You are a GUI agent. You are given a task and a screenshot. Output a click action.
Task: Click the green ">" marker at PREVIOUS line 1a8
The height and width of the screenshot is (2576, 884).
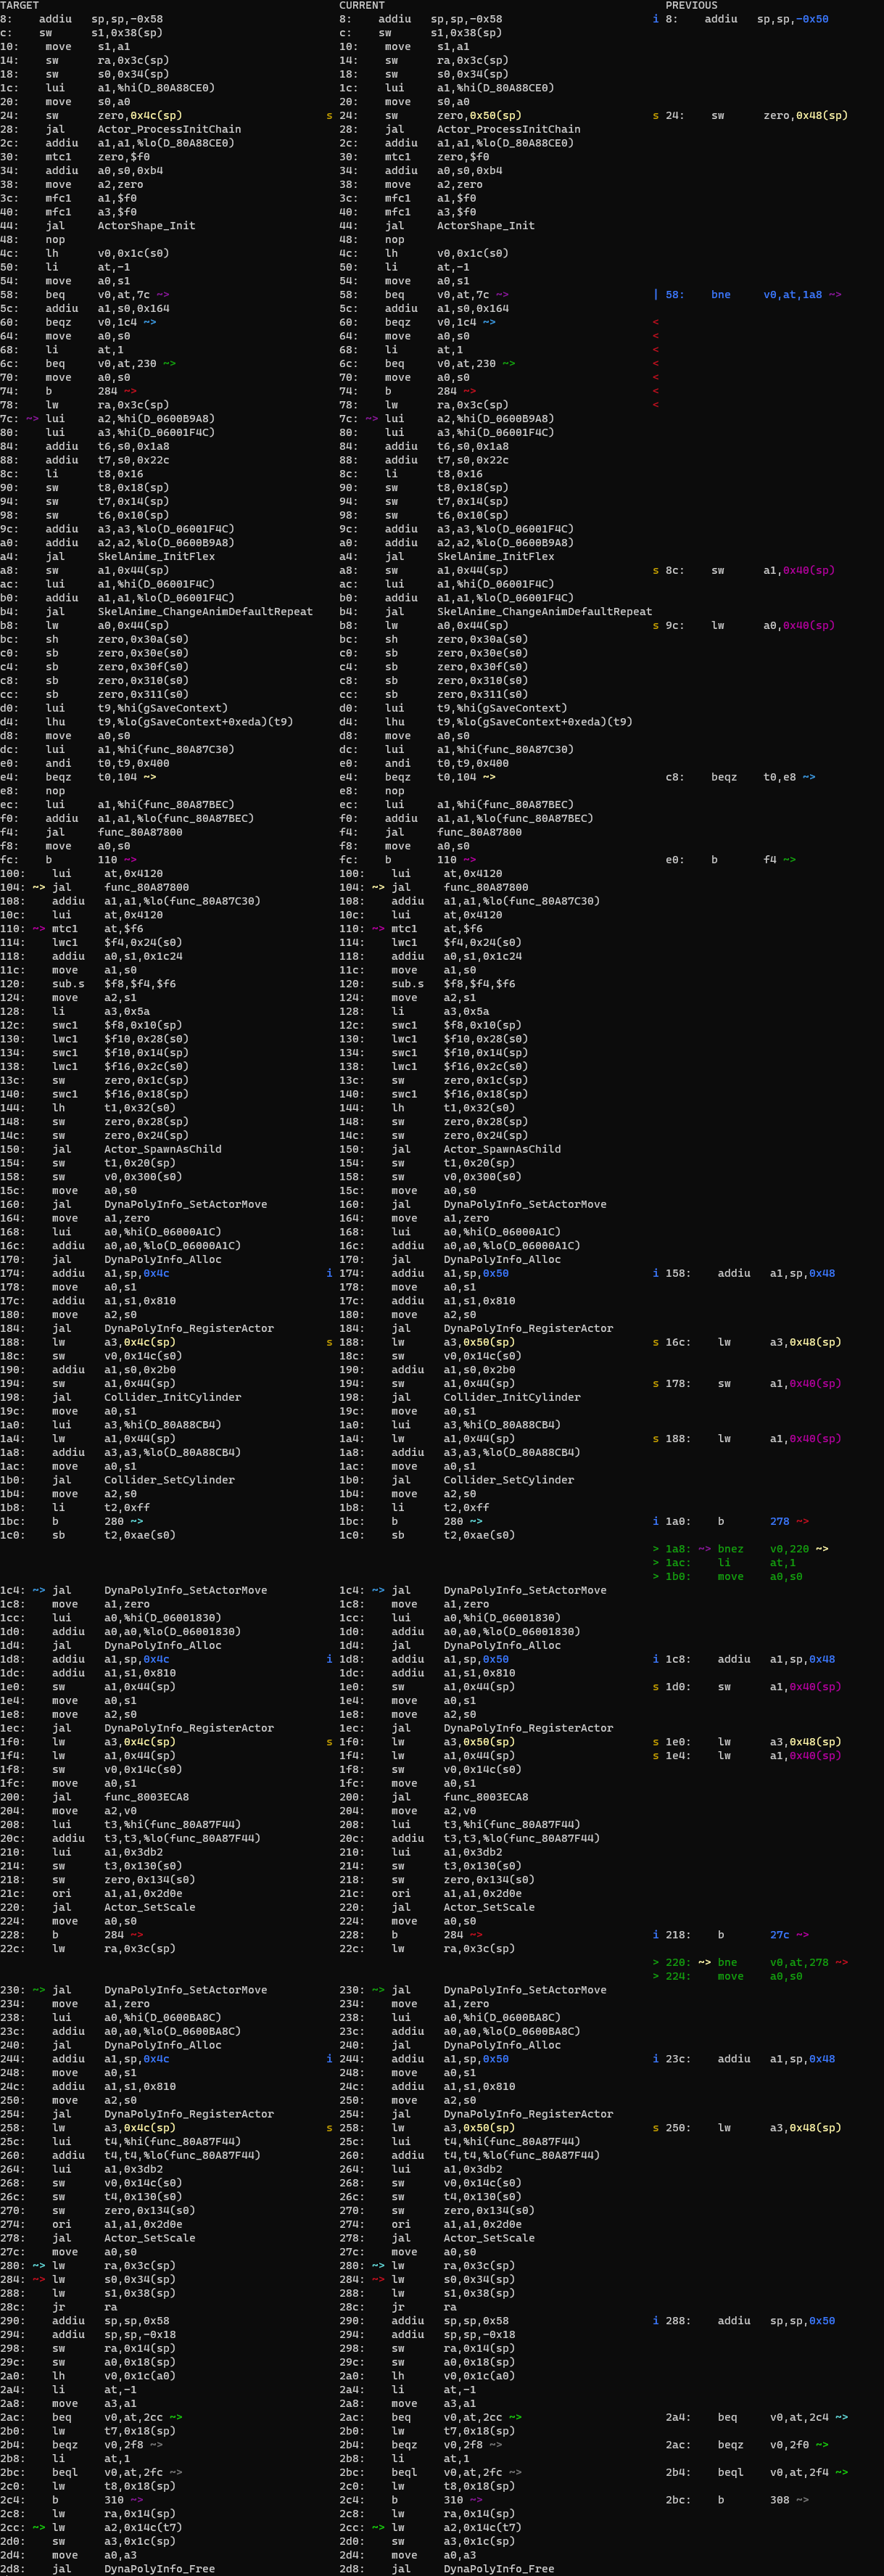point(656,1549)
